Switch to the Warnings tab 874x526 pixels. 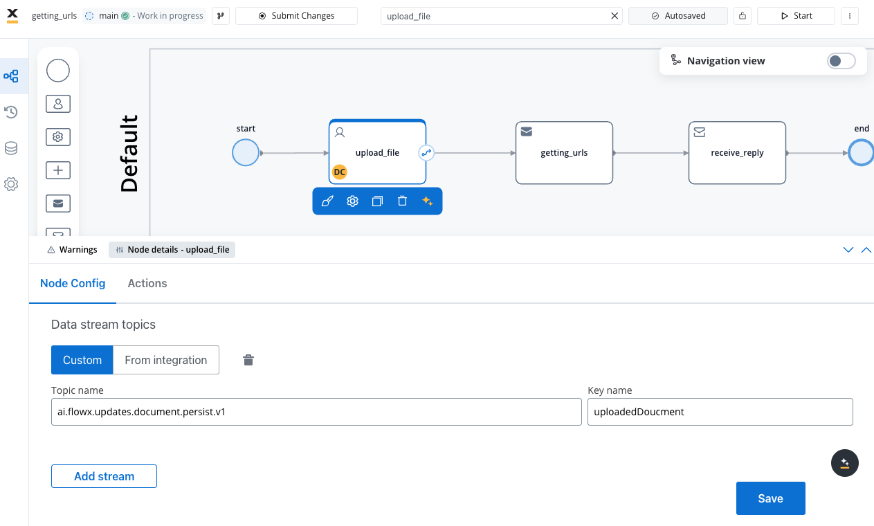(72, 250)
